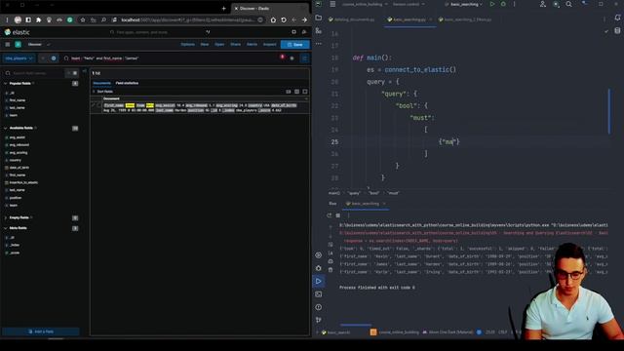The width and height of the screenshot is (624, 351).
Task: Open browser extensions puzzle icon
Action: point(39,19)
